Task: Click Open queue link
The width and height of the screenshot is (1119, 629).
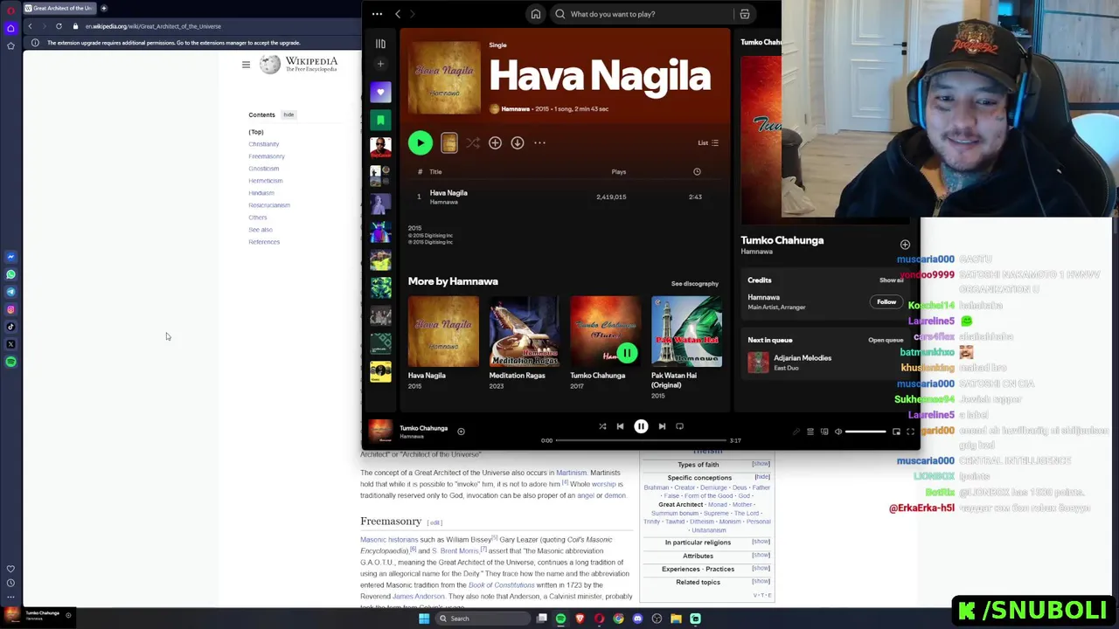Action: pos(886,340)
